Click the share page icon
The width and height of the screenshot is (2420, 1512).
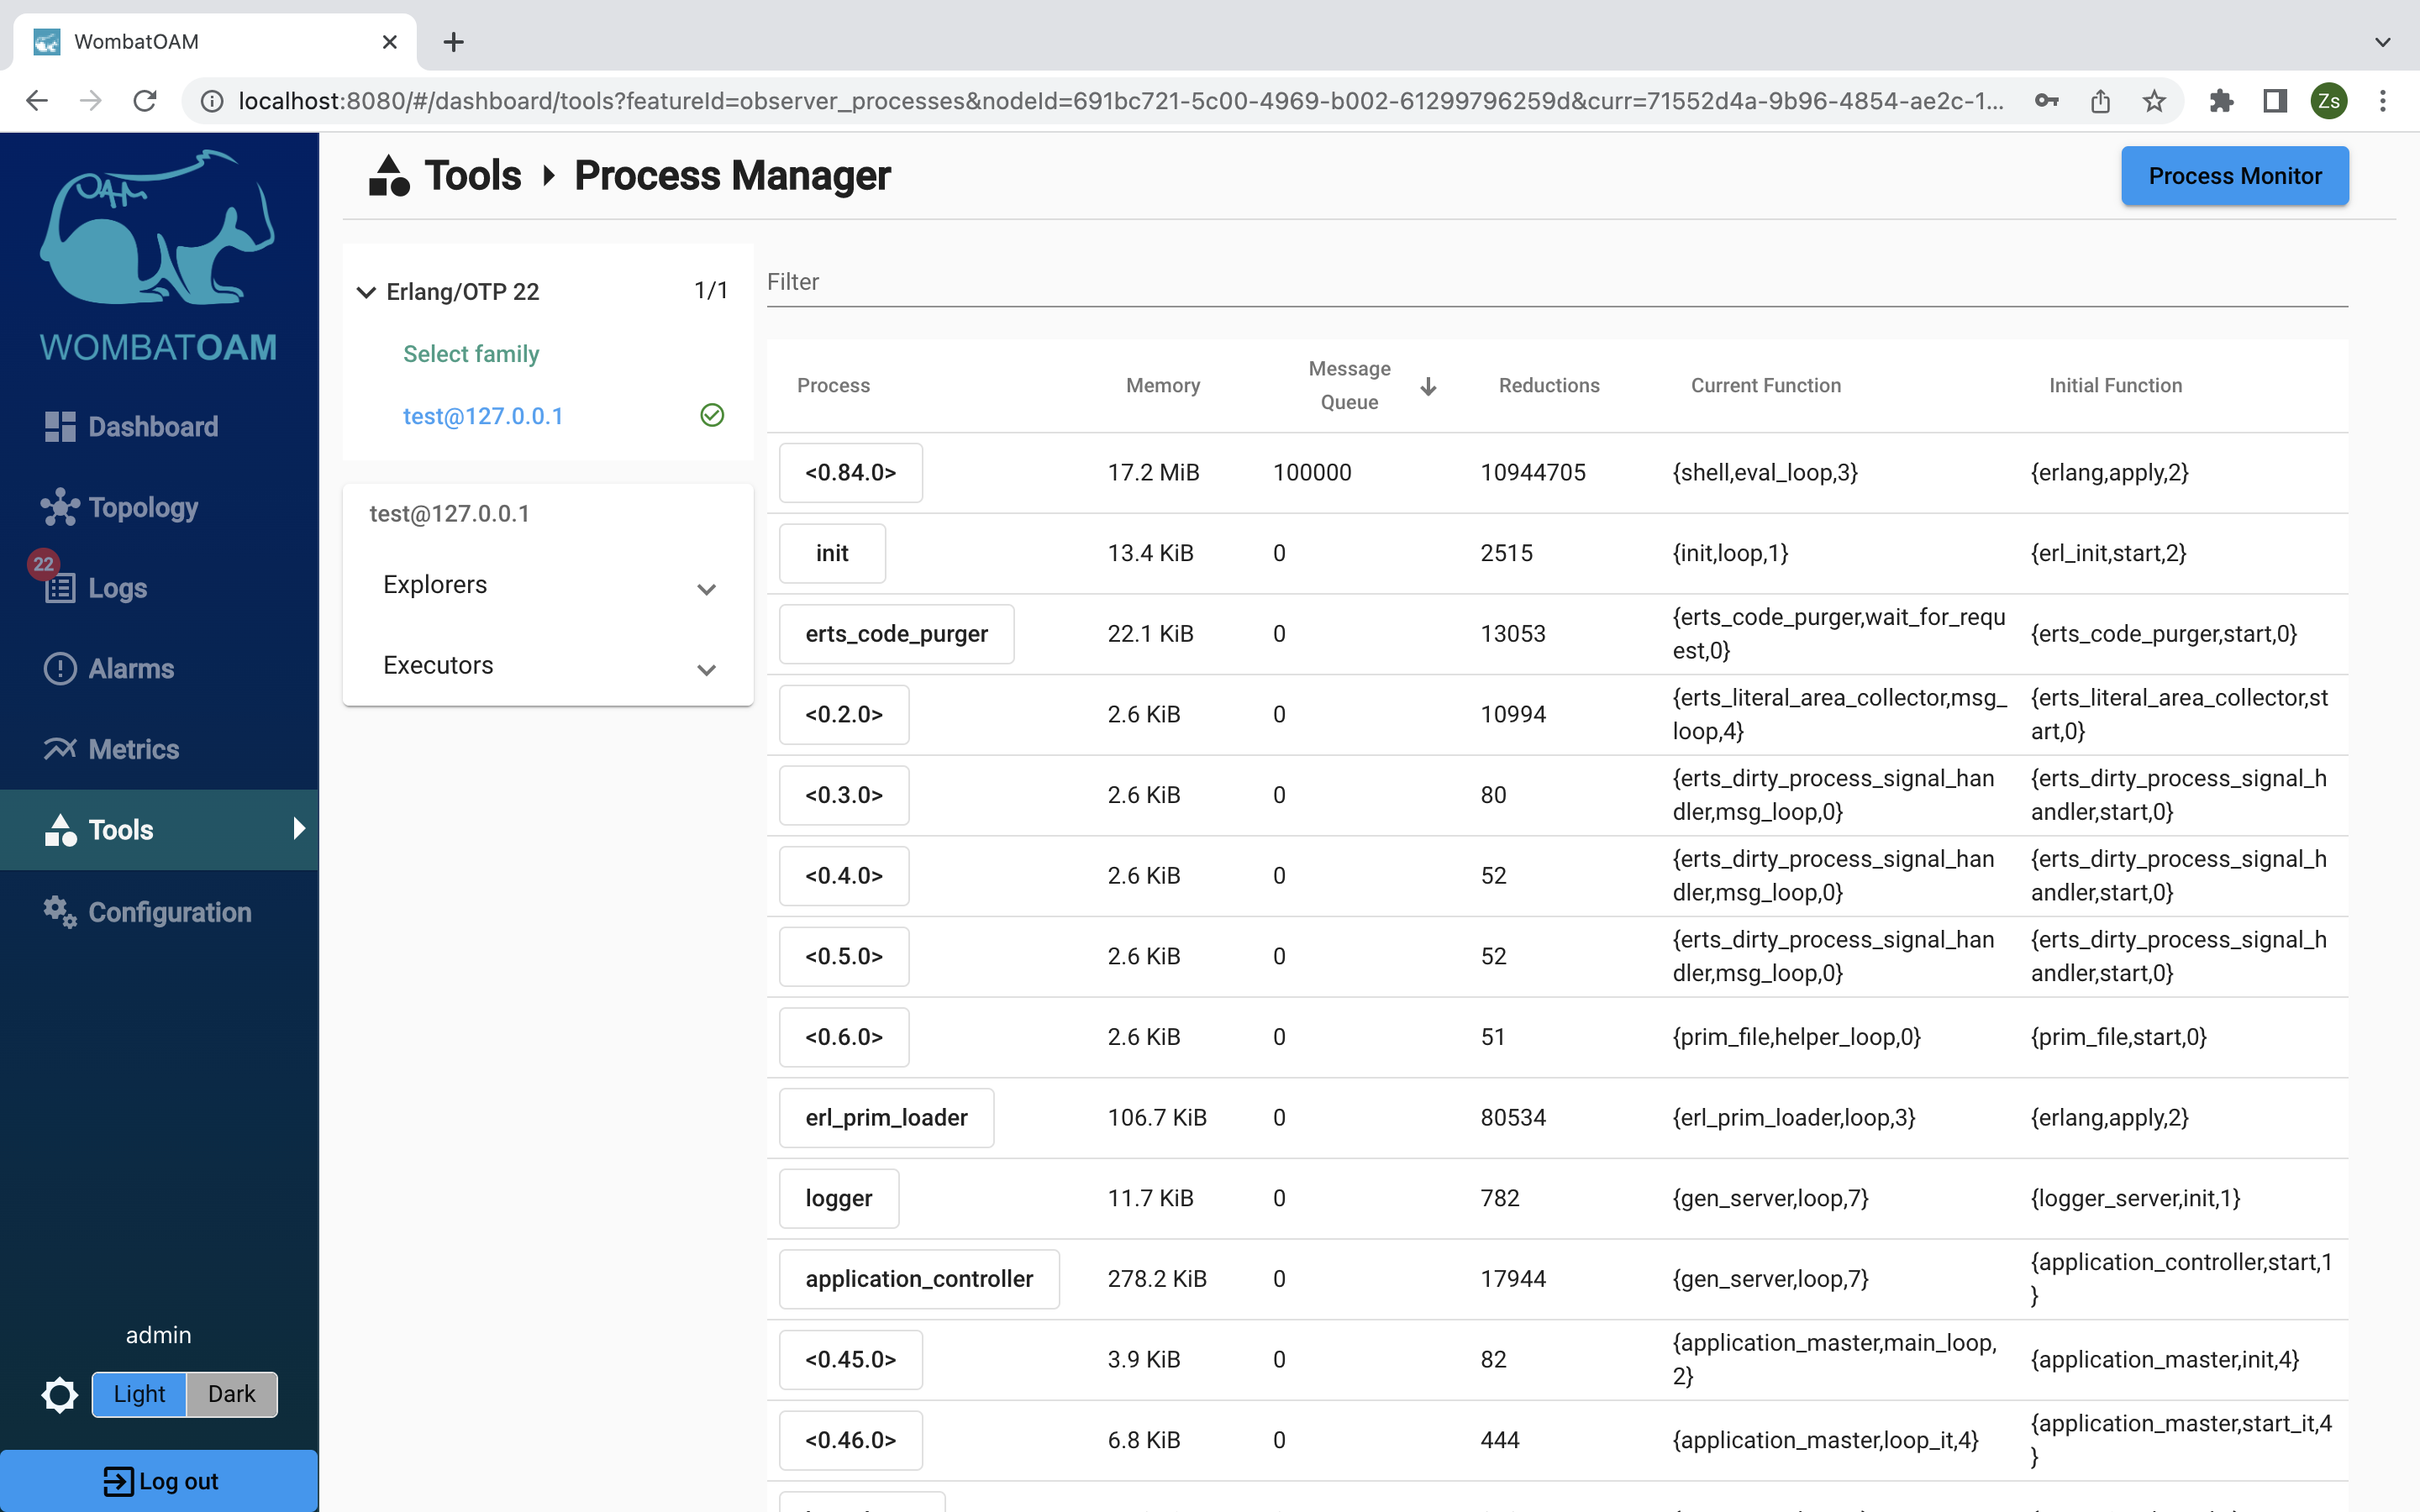click(2100, 101)
